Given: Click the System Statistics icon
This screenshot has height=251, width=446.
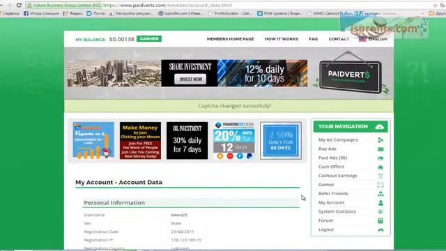Looking at the screenshot, I should point(380,212).
